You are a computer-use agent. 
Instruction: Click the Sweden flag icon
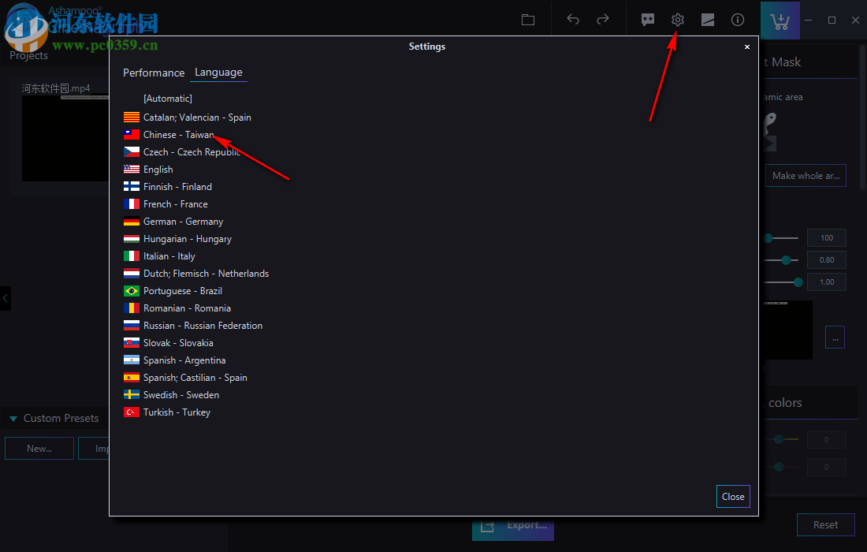pyautogui.click(x=131, y=395)
